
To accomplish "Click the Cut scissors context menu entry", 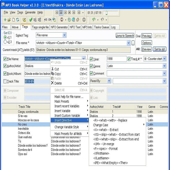I will (70, 69).
